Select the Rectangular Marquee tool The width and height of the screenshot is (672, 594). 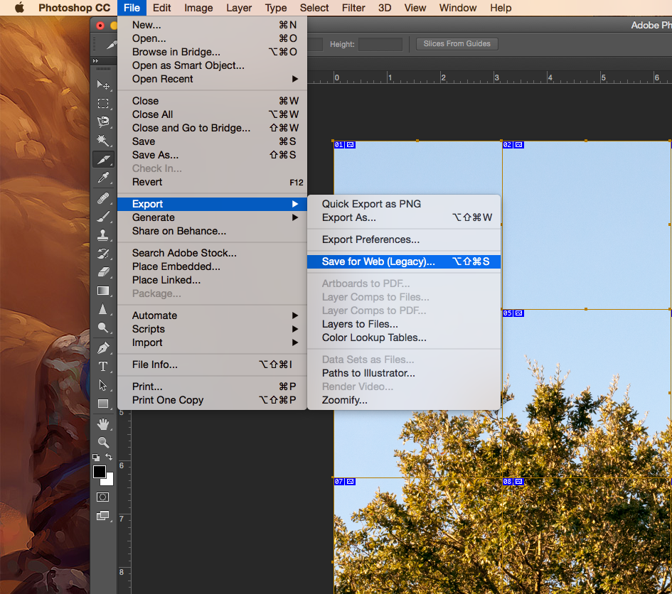tap(103, 103)
